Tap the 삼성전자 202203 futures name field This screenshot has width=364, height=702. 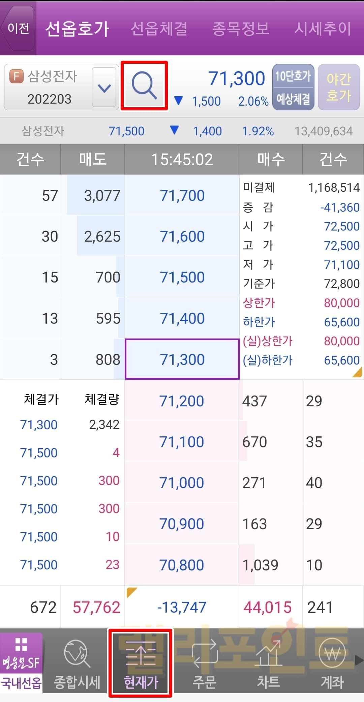pos(49,87)
